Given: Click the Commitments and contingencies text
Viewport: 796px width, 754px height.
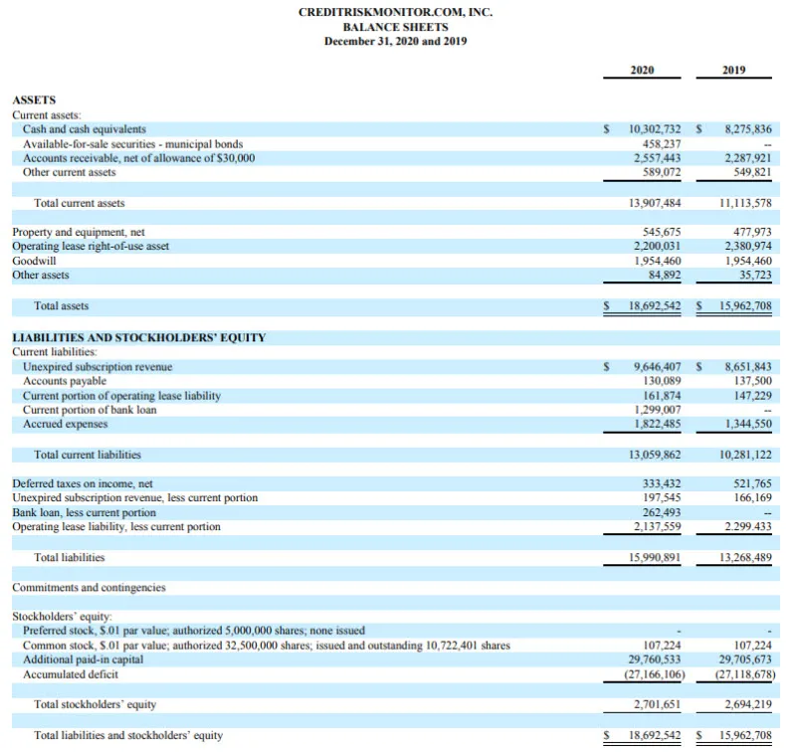Looking at the screenshot, I should click(89, 587).
